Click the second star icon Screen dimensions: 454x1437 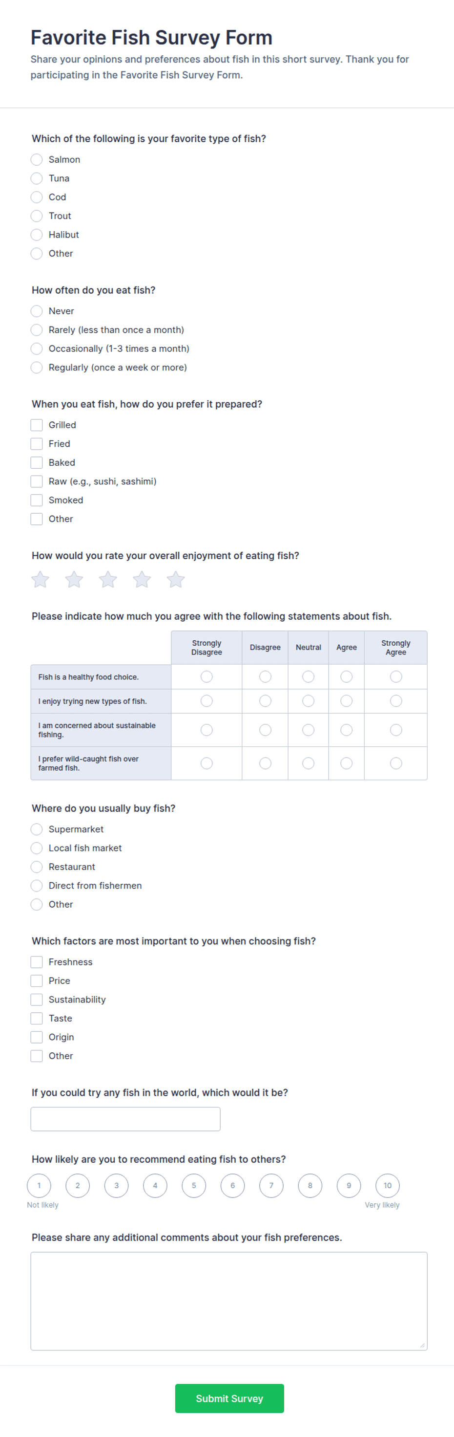pos(74,580)
